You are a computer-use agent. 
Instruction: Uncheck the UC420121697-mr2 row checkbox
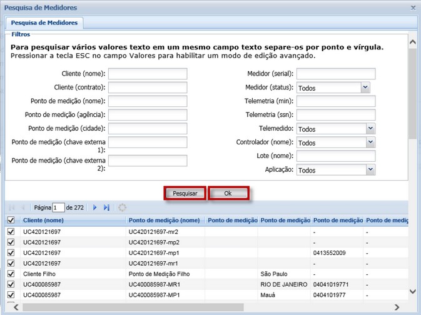(11, 232)
